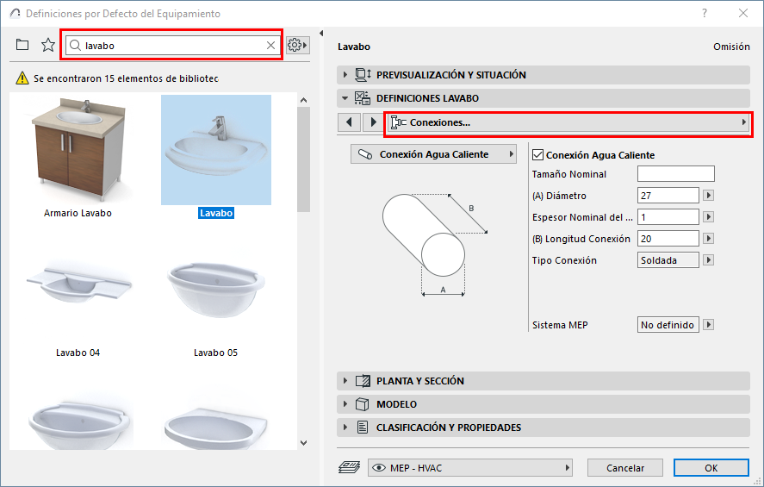Uncheck Conexión Agua Caliente checkbox

(x=539, y=155)
